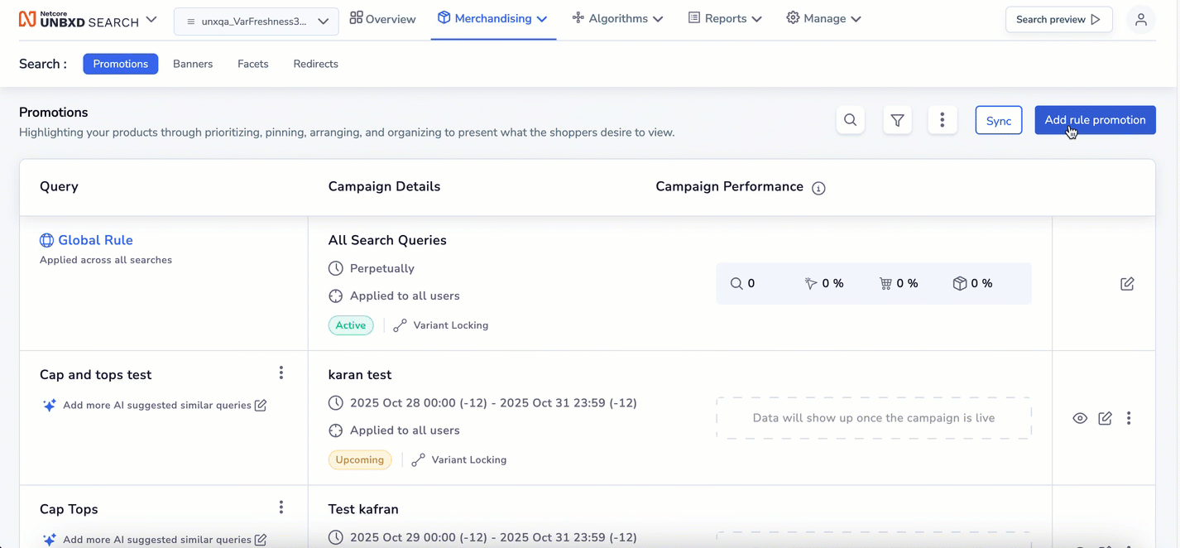Viewport: 1180px width, 548px height.
Task: Open the Merchandising menu
Action: click(x=492, y=18)
